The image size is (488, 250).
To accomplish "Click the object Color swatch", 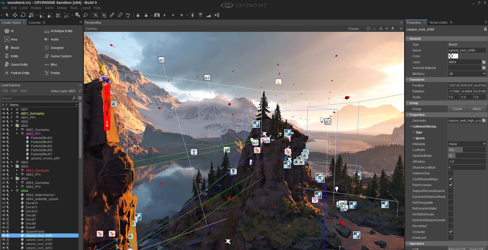I will coord(453,56).
